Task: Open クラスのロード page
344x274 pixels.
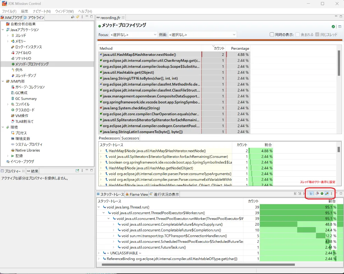Action: pos(25,110)
